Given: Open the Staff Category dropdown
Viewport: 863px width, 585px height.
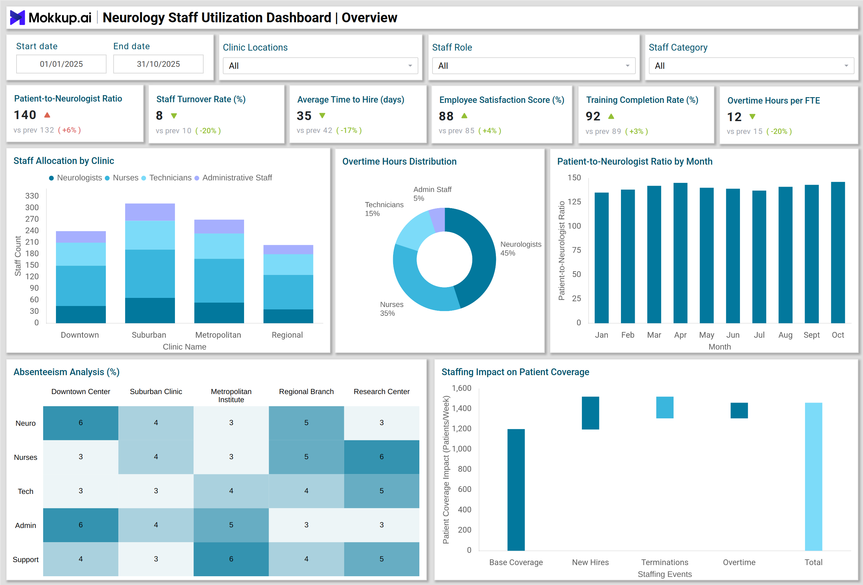Looking at the screenshot, I should click(x=751, y=66).
